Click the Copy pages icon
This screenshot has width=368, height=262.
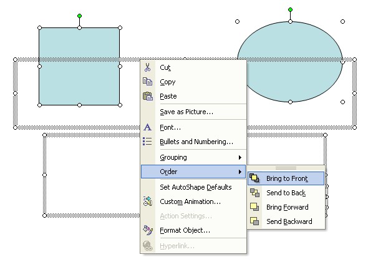tap(147, 82)
